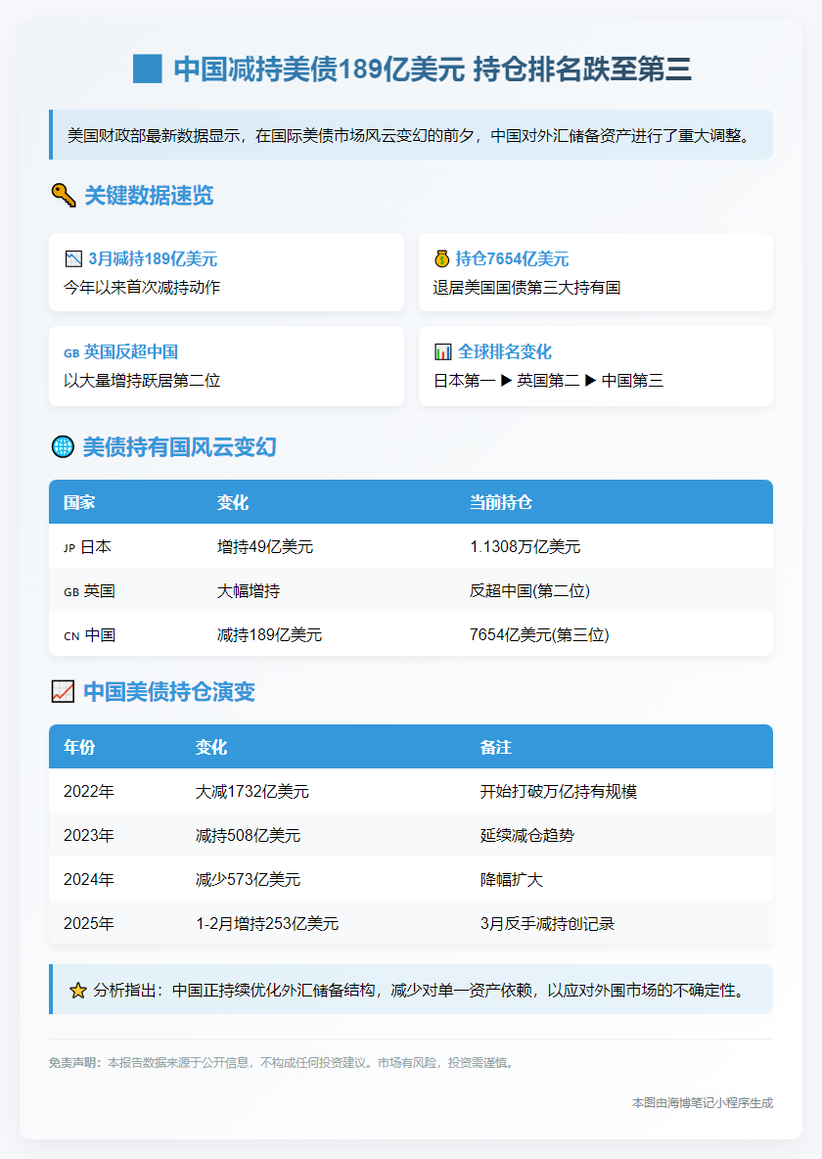Viewport: 822px width, 1159px height.
Task: Click the text 今年以来首次减持动作
Action: 142,287
